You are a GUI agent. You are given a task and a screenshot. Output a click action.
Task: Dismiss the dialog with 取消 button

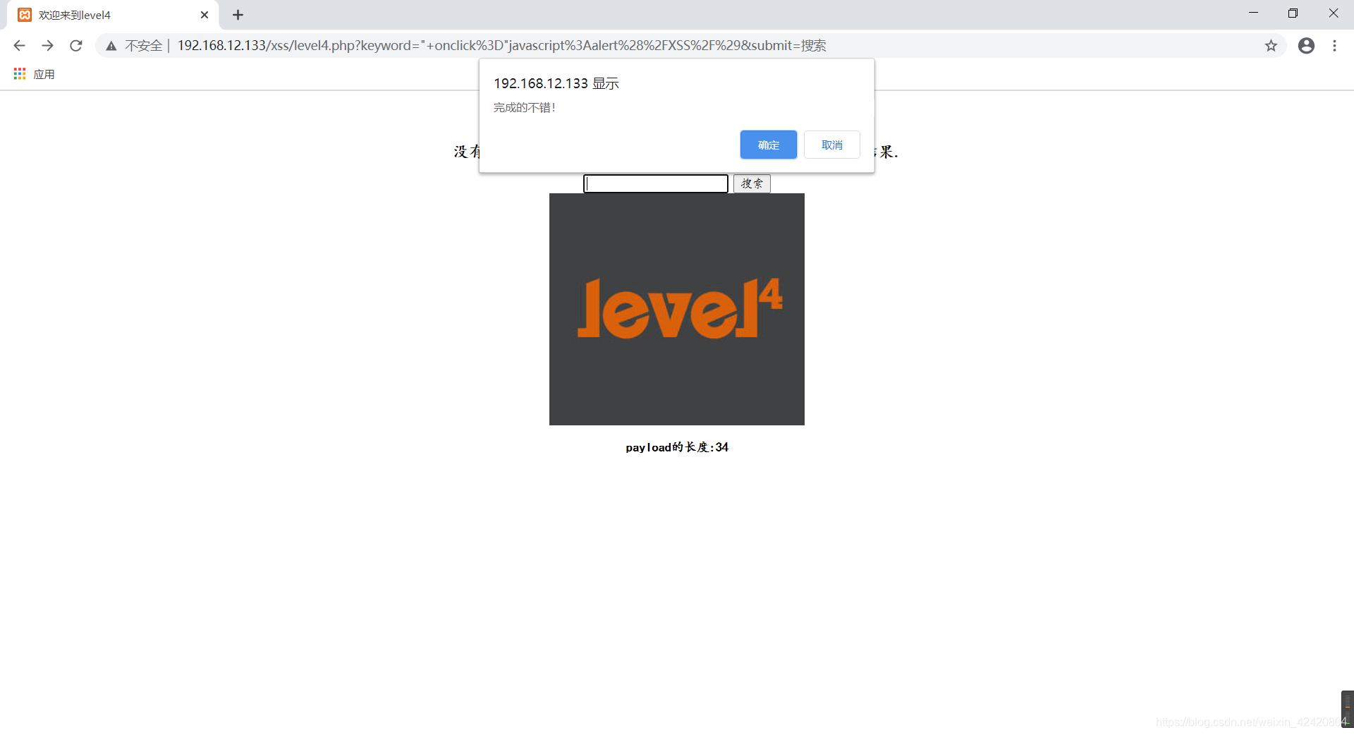click(831, 145)
